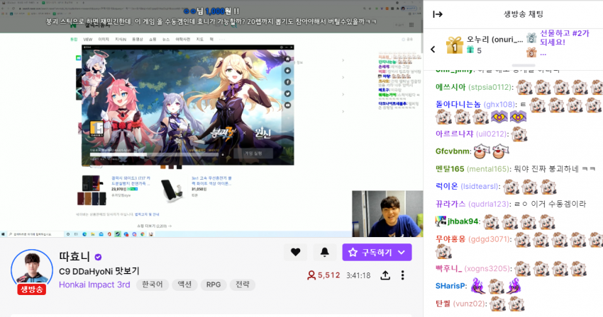
Task: Click the streamer webcam overlay in video
Action: click(x=387, y=214)
